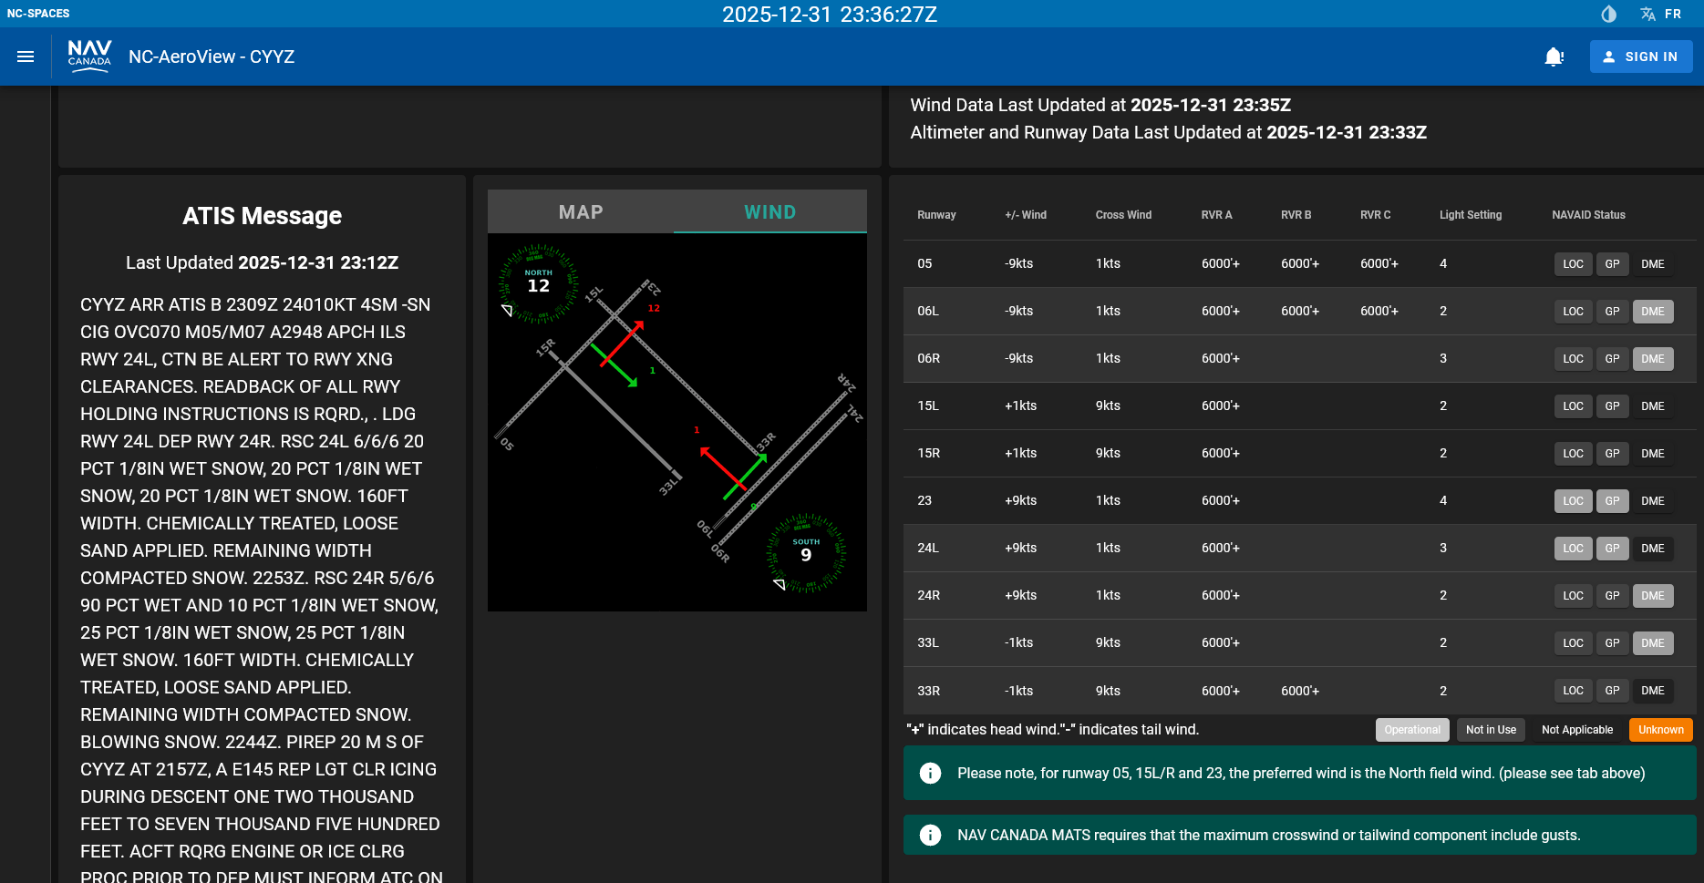Click the LOC status for runway 05

(x=1573, y=264)
